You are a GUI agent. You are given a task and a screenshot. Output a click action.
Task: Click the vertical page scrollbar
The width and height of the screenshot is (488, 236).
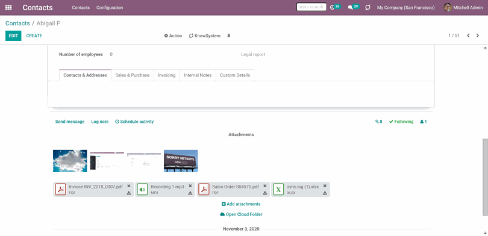point(486,176)
